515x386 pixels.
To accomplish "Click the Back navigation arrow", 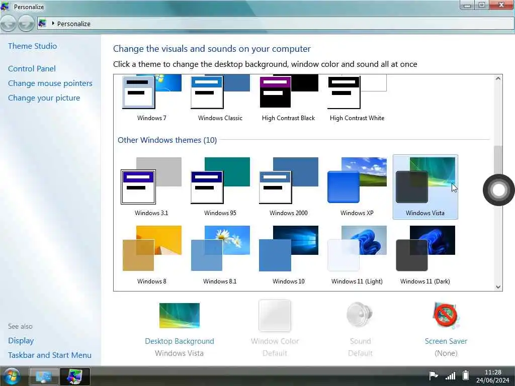I will (x=8, y=24).
